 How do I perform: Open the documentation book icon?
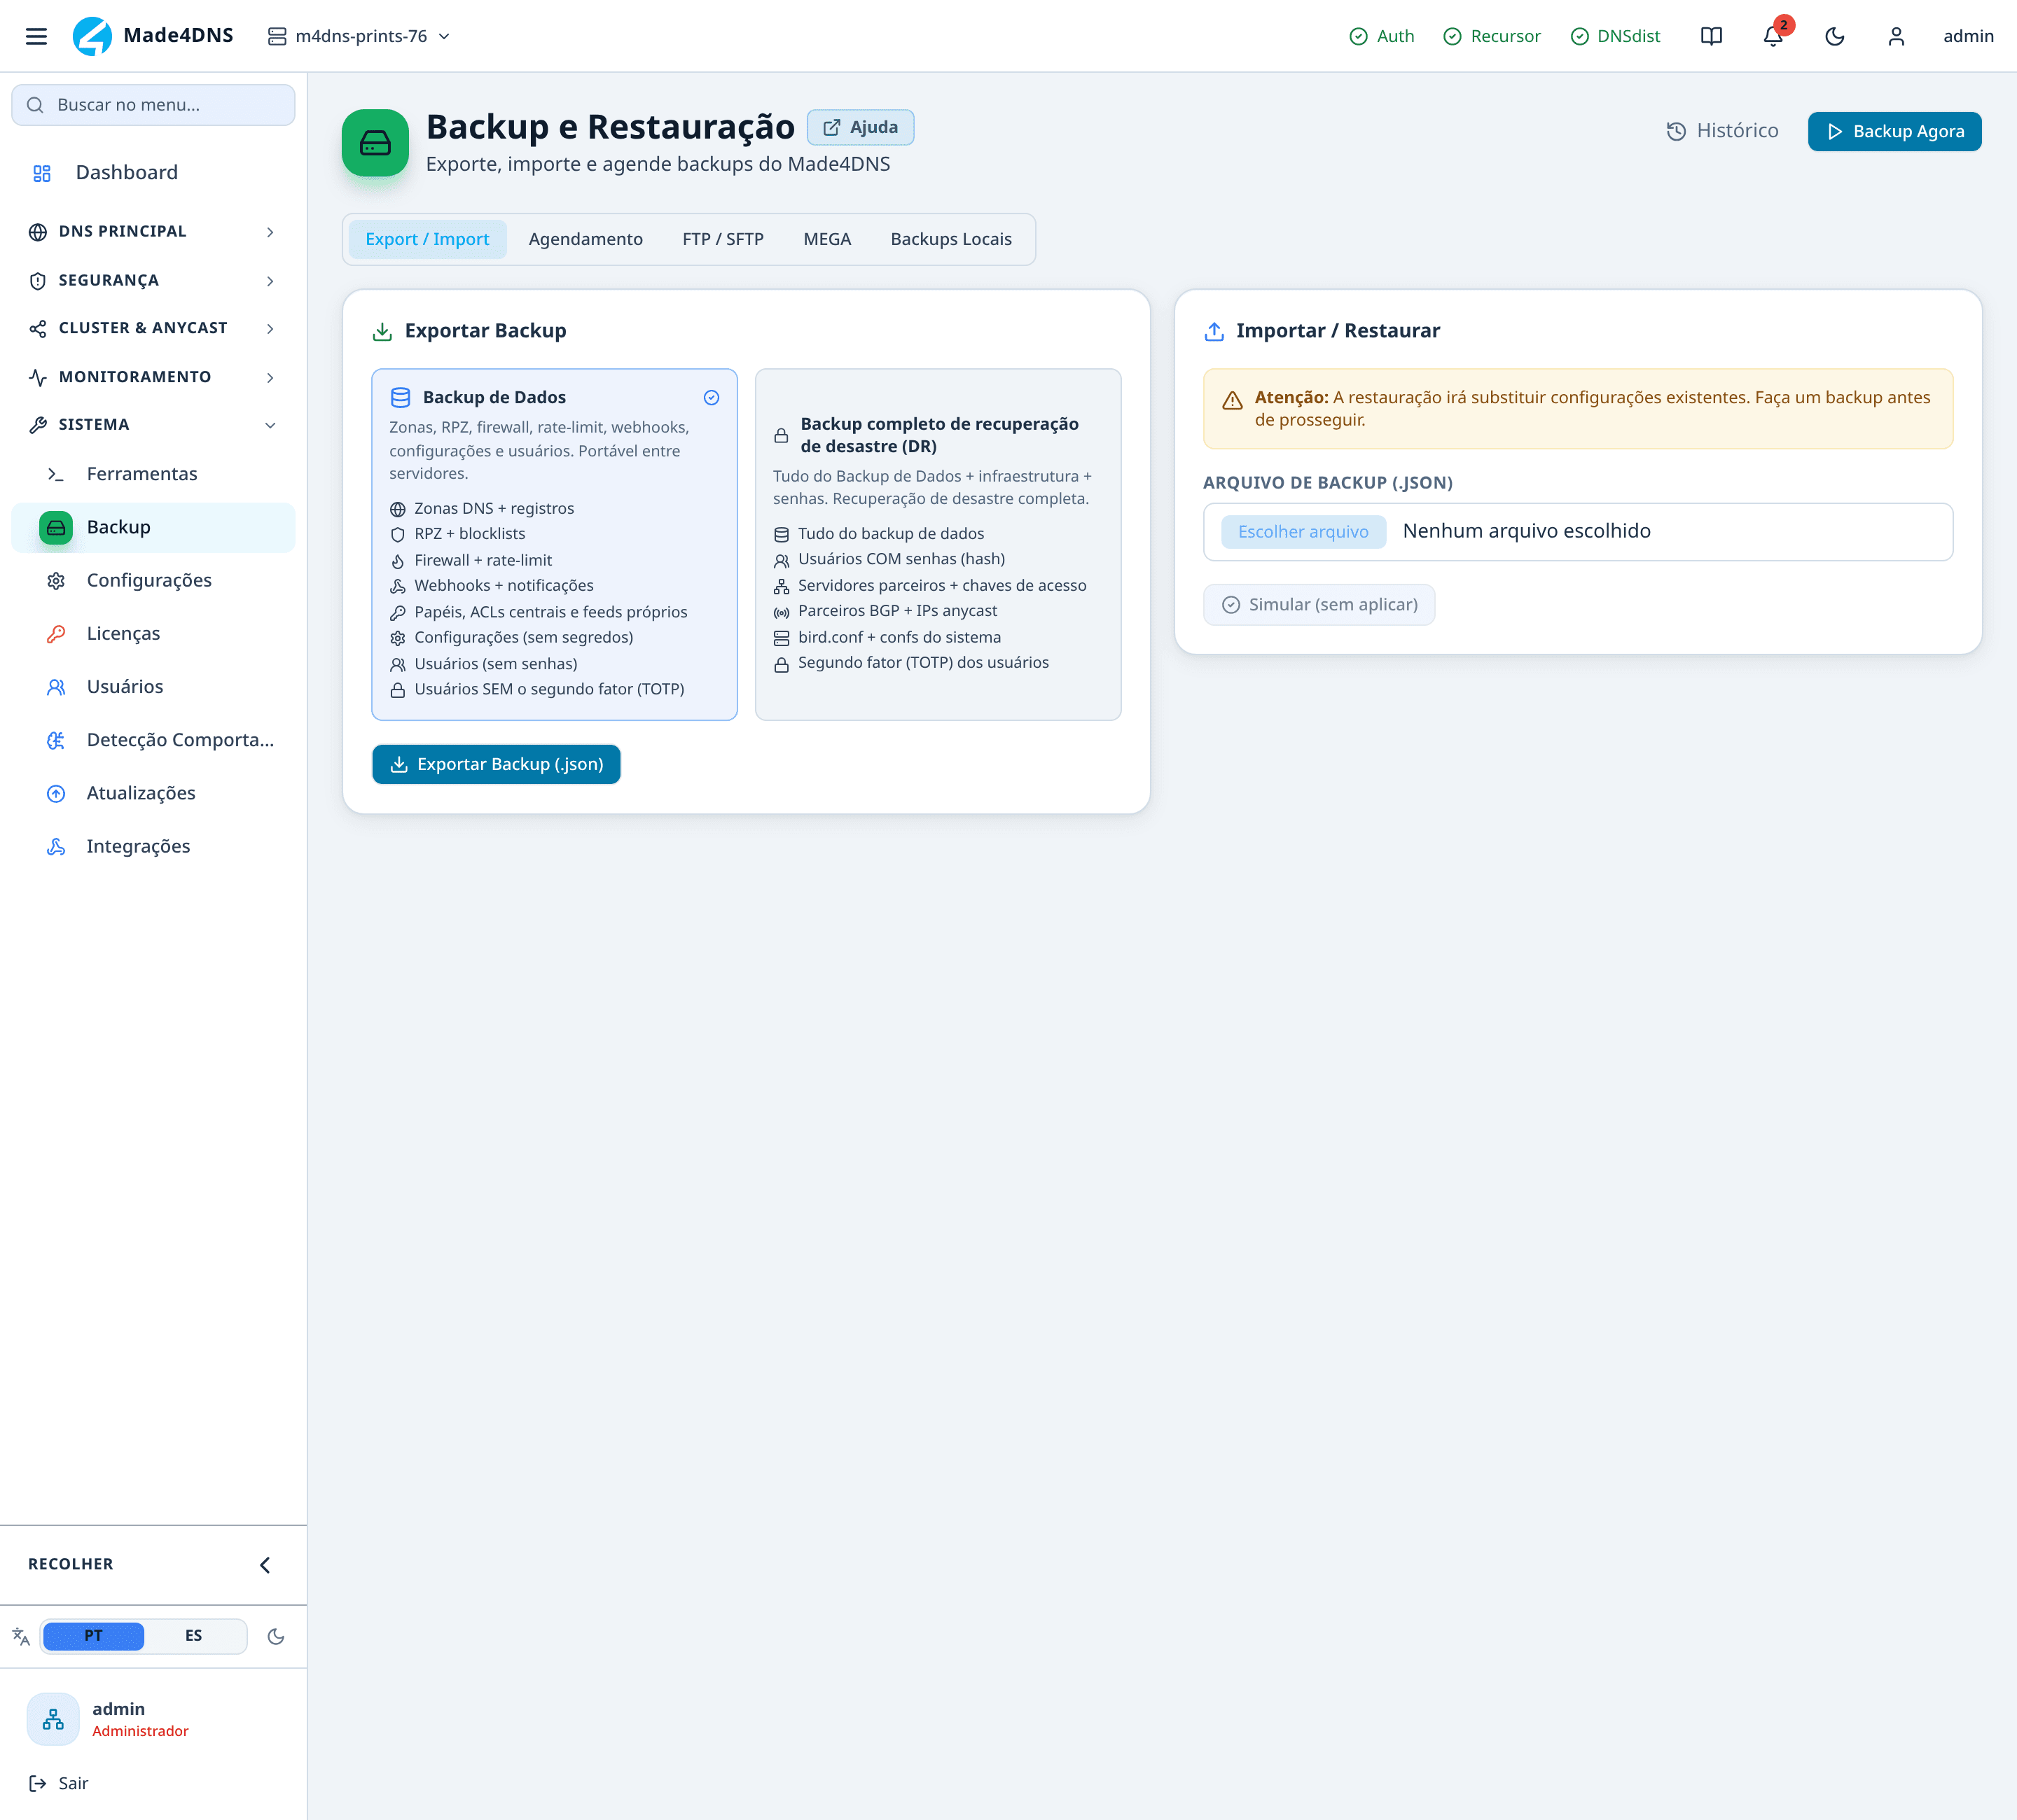click(x=1711, y=36)
